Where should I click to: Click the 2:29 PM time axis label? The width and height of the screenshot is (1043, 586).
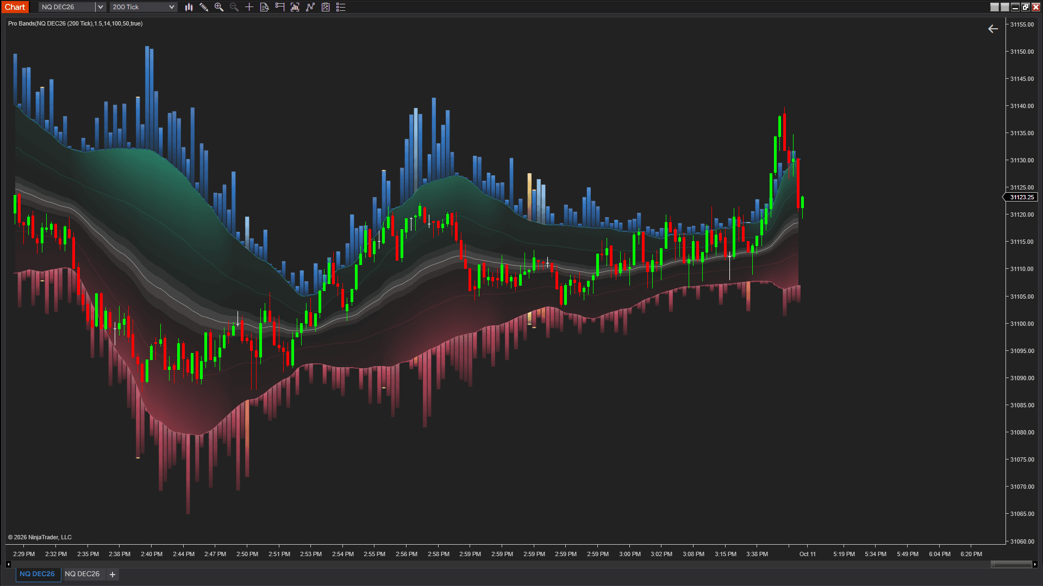click(24, 555)
